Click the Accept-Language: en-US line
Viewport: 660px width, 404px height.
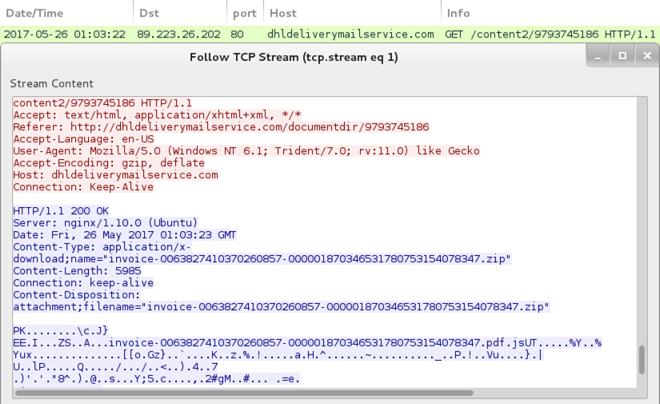click(83, 139)
